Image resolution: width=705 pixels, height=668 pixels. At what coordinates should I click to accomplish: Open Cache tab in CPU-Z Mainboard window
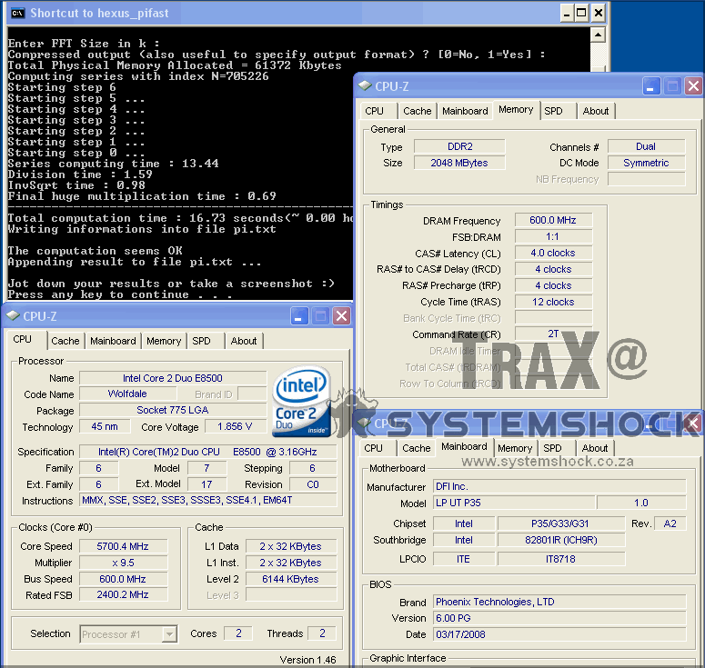pos(417,448)
